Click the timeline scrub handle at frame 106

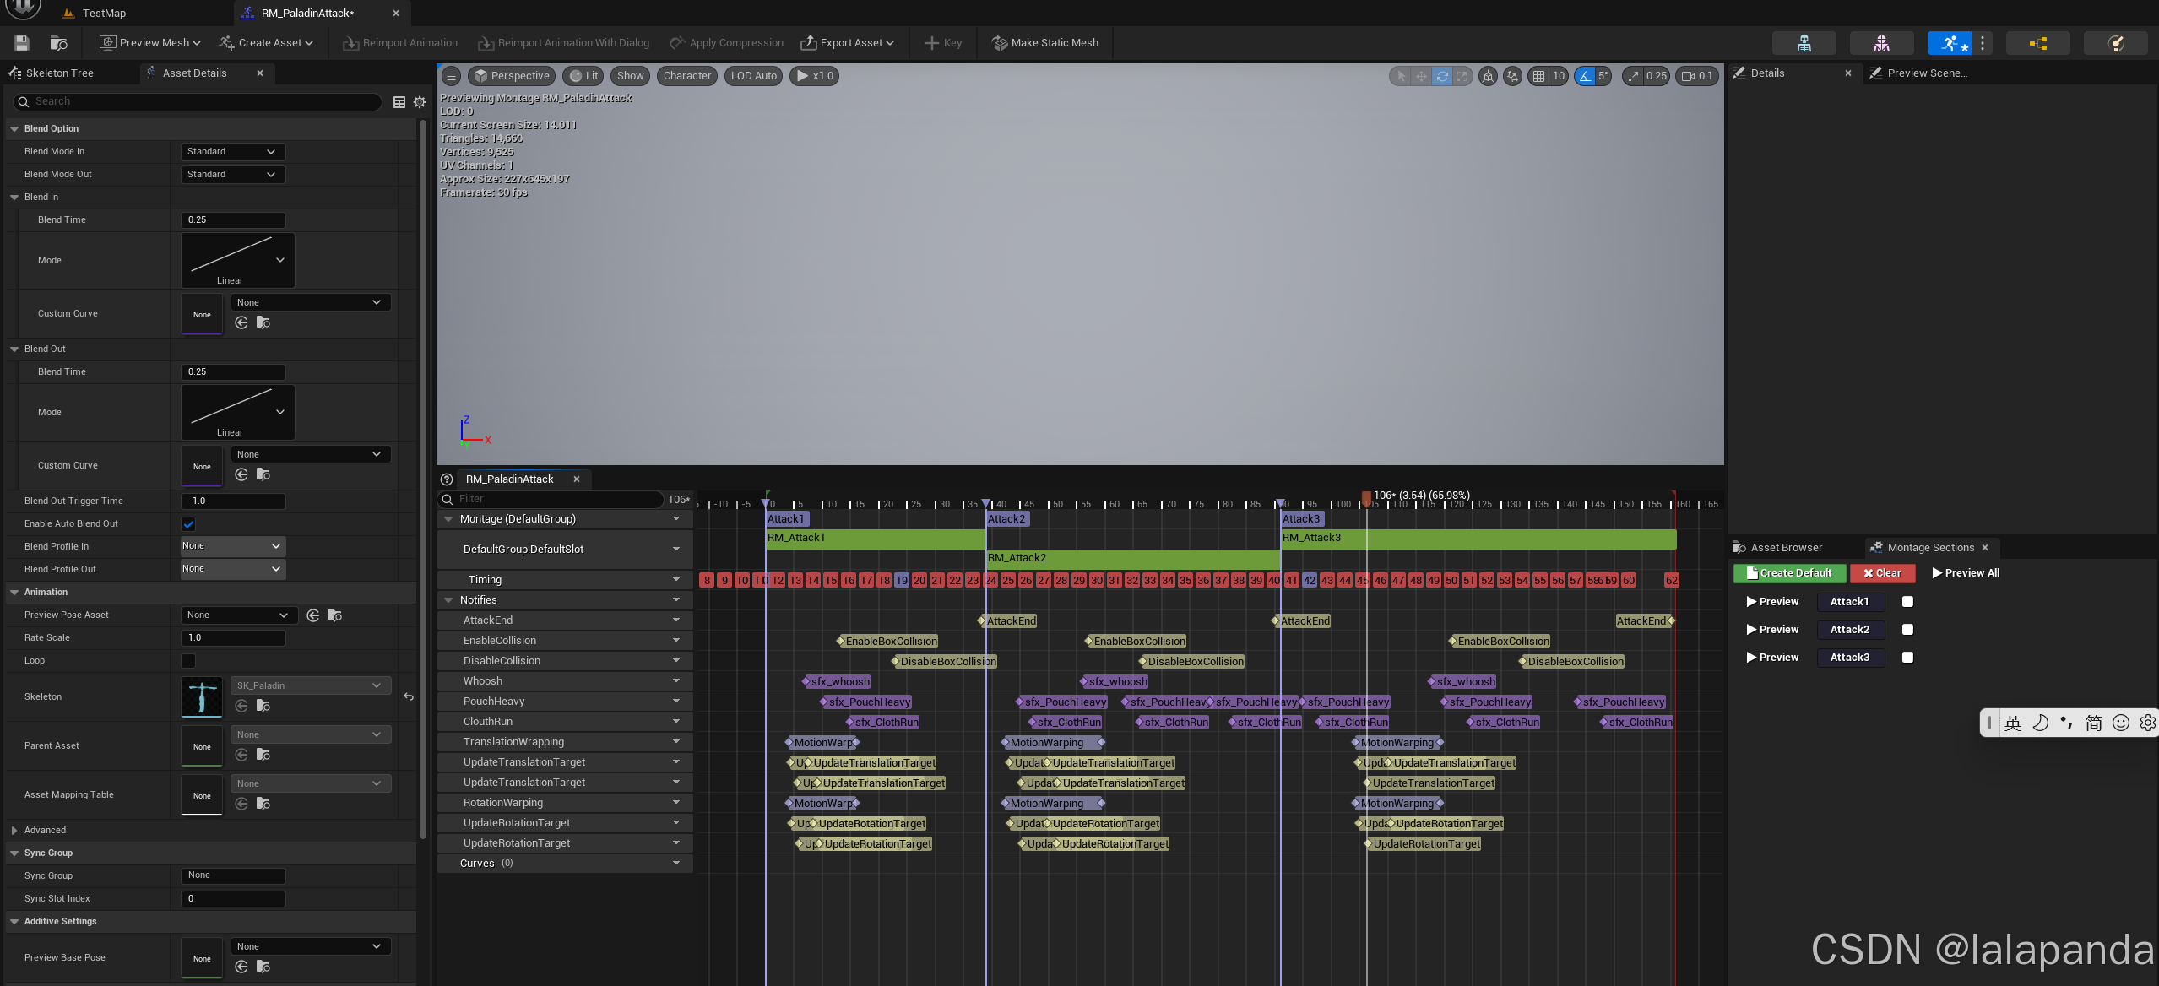[1366, 498]
